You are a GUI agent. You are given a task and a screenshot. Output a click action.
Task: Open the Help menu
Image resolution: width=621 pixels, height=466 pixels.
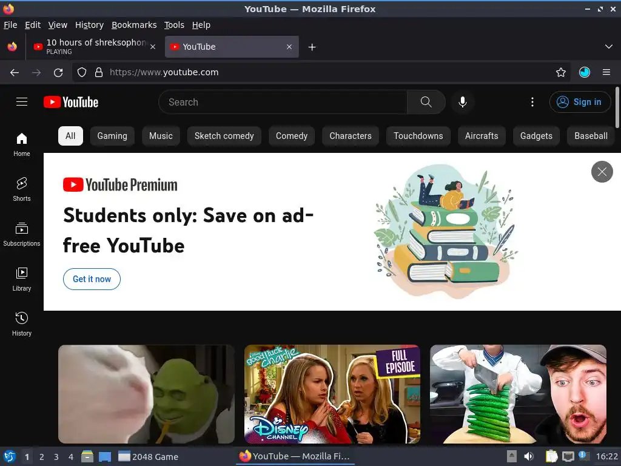[x=201, y=25]
